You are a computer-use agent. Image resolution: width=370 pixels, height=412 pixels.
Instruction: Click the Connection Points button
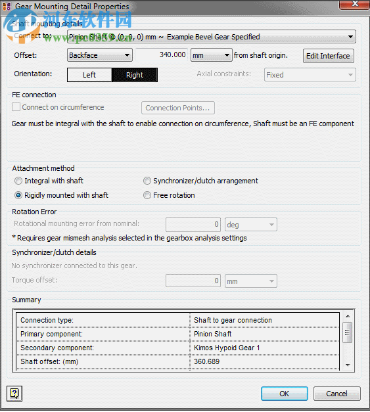coord(178,108)
